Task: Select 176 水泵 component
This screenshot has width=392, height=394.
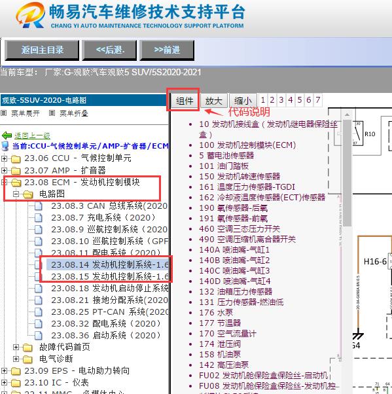Action: [x=216, y=313]
